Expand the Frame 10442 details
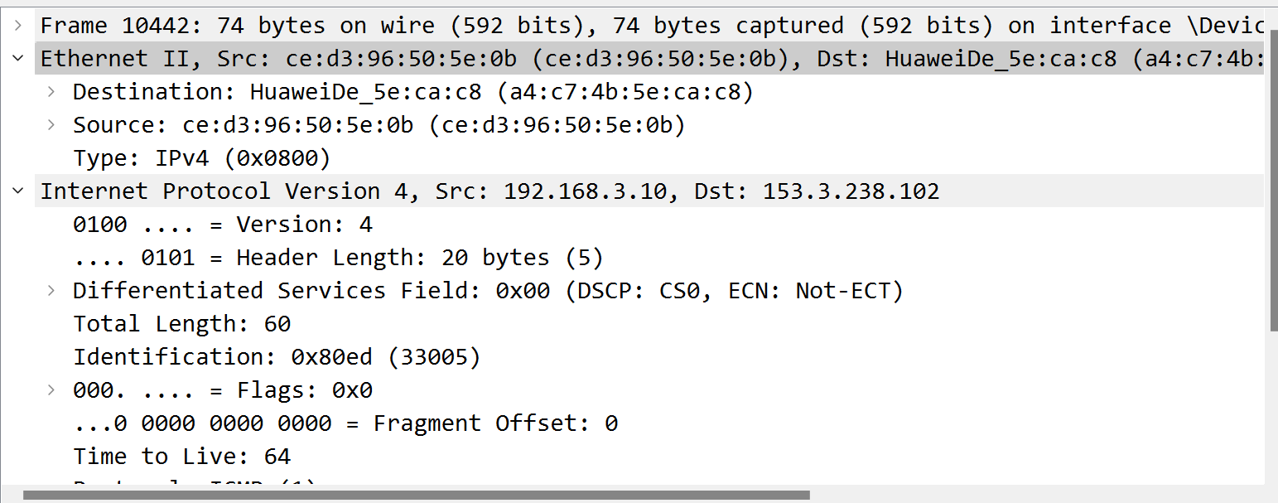Viewport: 1278px width, 503px height. [x=18, y=26]
